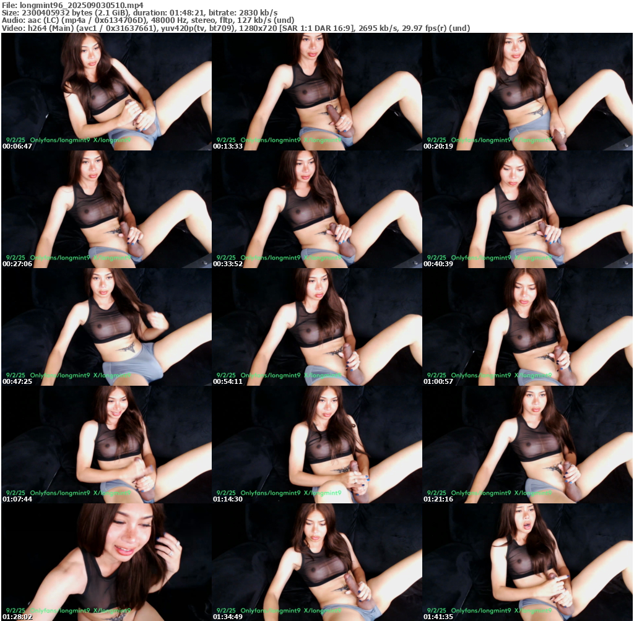
Task: Click the Video codec info line
Action: 235,28
